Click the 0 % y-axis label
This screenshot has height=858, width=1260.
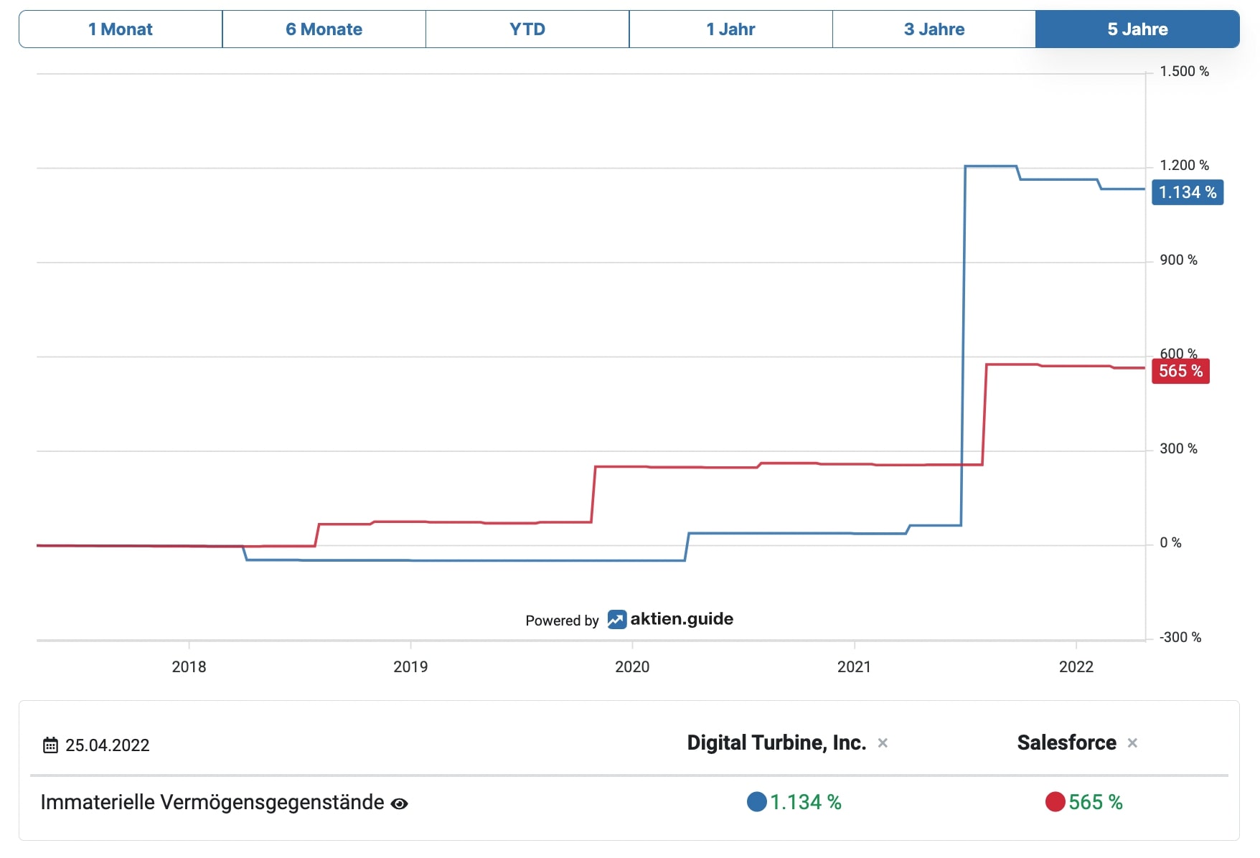point(1170,543)
